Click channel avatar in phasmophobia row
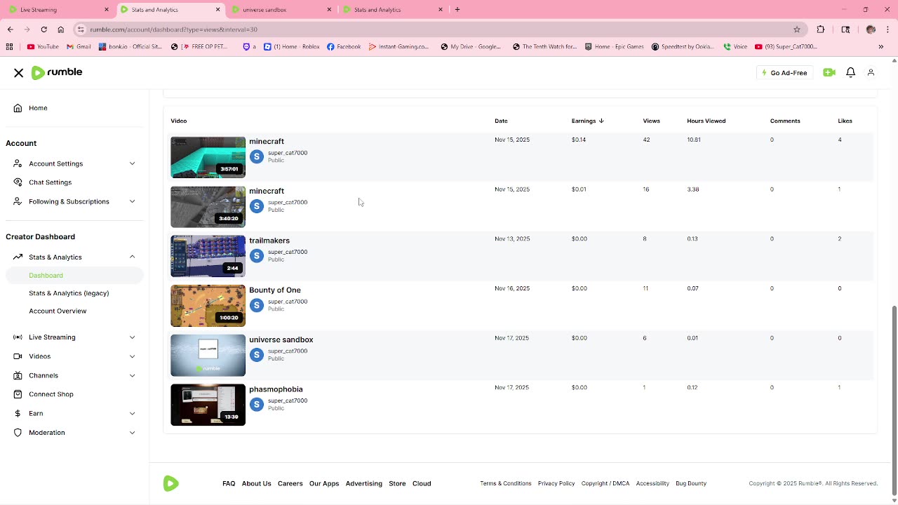Screen dimensions: 898x505 pos(257,405)
